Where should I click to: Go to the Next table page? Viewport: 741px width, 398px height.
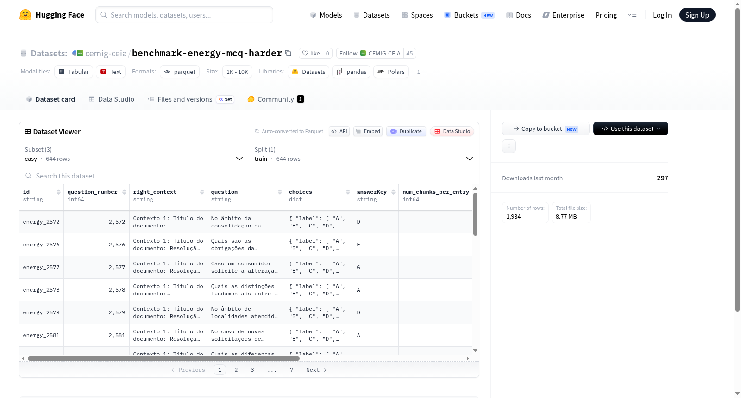317,370
